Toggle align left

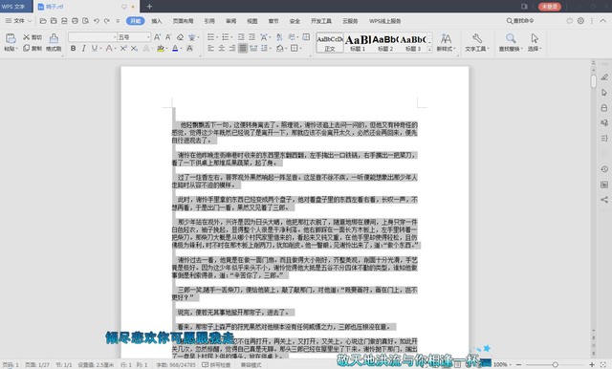(x=210, y=49)
